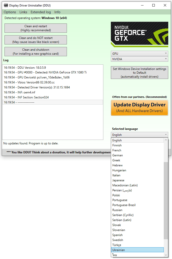Viewport: 172px width, 259px height.
Task: Click Set Windows Device Installation settings button
Action: pos(140,73)
